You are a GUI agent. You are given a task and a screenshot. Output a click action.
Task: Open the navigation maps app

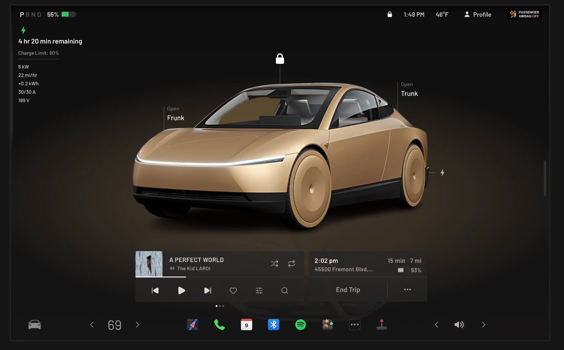(x=192, y=325)
